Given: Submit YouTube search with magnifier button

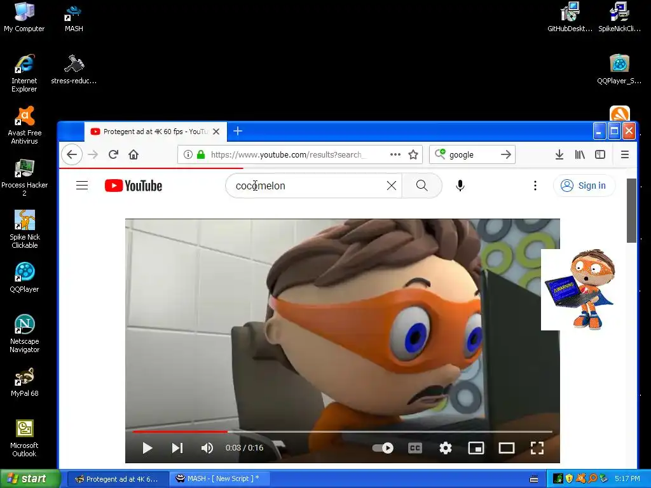Looking at the screenshot, I should (422, 186).
